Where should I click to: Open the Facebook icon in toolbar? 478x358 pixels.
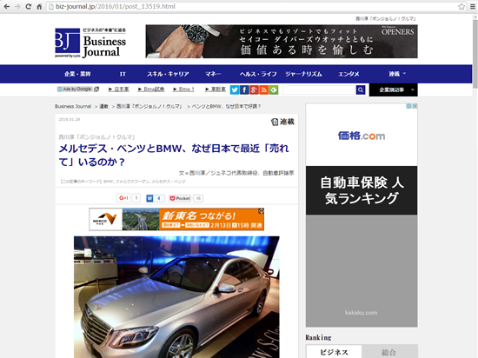pyautogui.click(x=244, y=89)
